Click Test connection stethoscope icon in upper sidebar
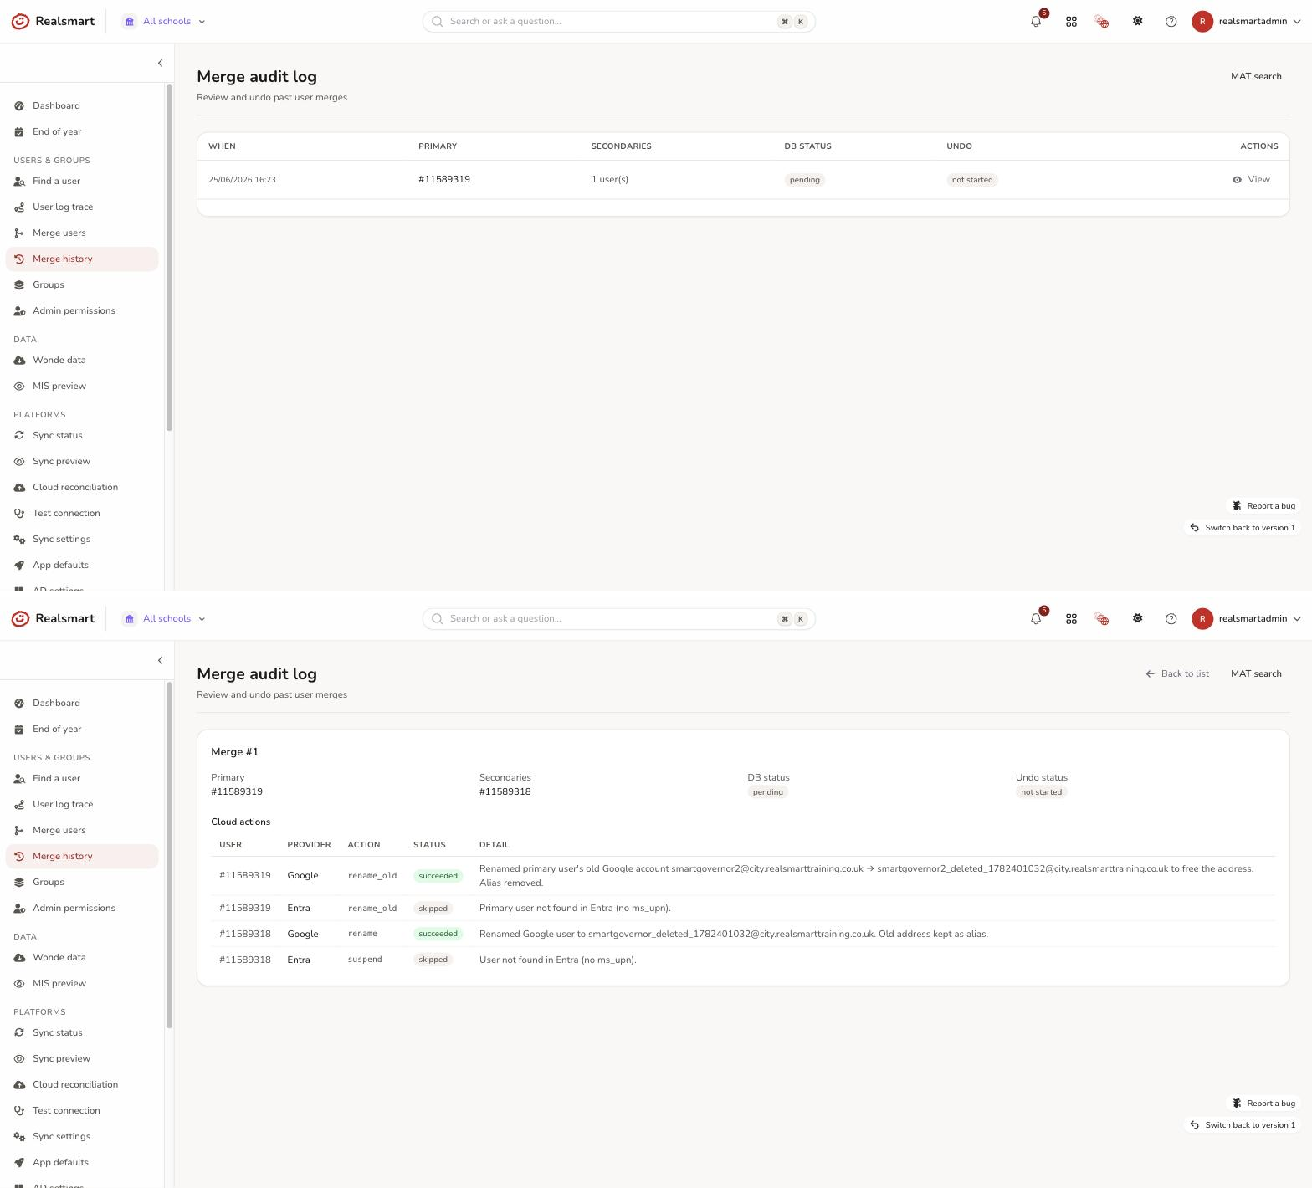Viewport: 1312px width, 1188px height. pyautogui.click(x=19, y=514)
